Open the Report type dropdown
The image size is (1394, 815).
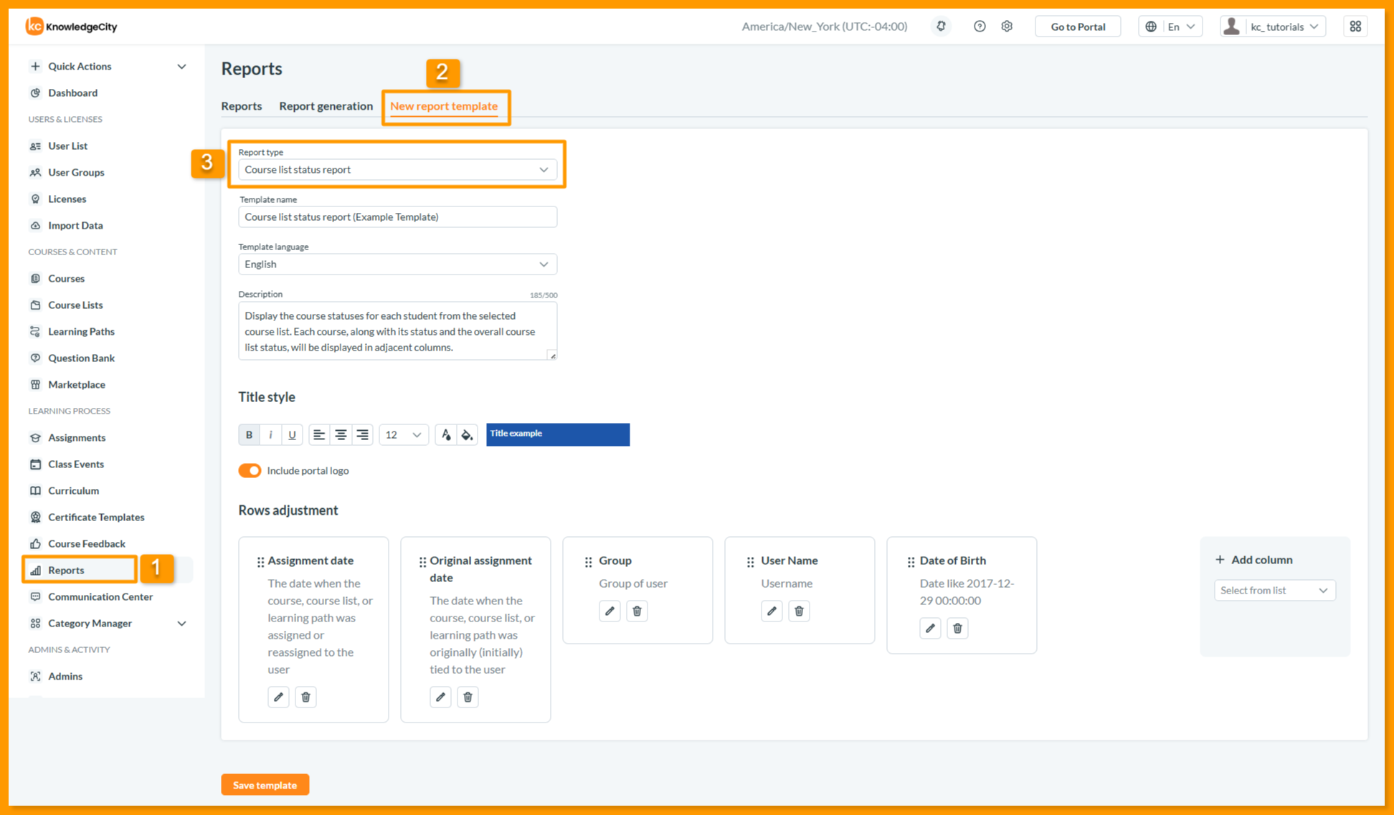point(397,169)
